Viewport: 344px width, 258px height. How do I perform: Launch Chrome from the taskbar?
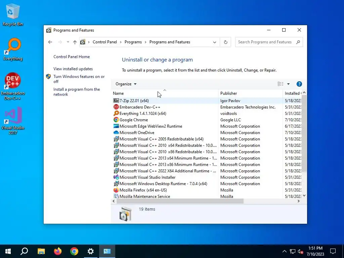(74, 251)
